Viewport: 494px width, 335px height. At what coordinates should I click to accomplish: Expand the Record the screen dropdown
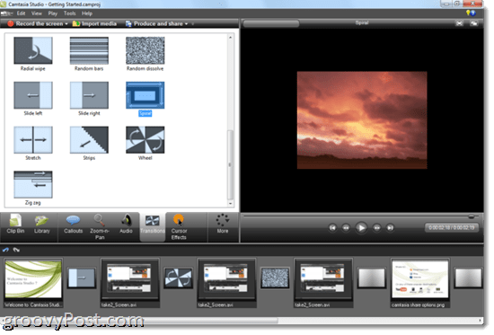tap(38, 23)
